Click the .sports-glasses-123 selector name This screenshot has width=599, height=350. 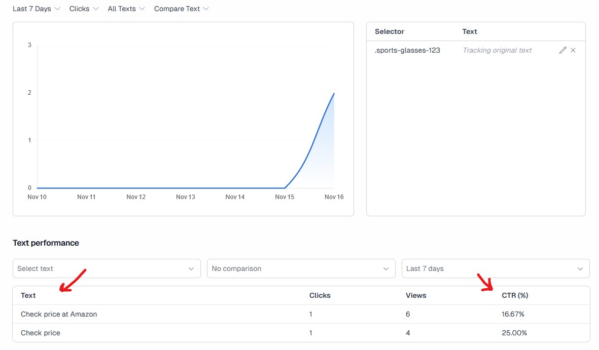tap(407, 50)
